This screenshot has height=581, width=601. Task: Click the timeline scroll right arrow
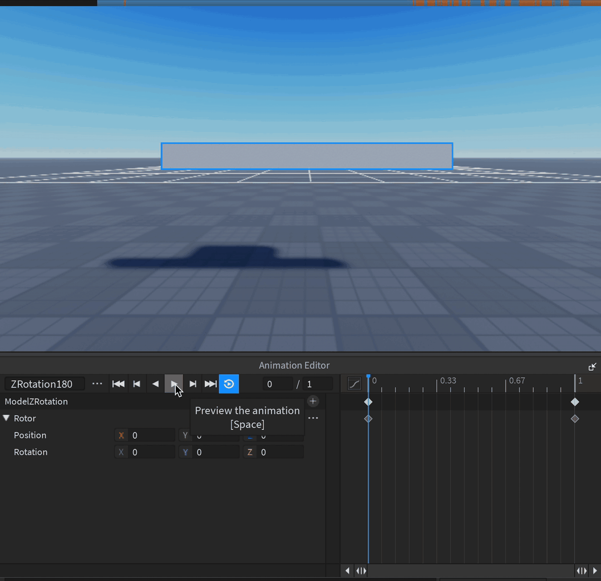[x=595, y=570]
